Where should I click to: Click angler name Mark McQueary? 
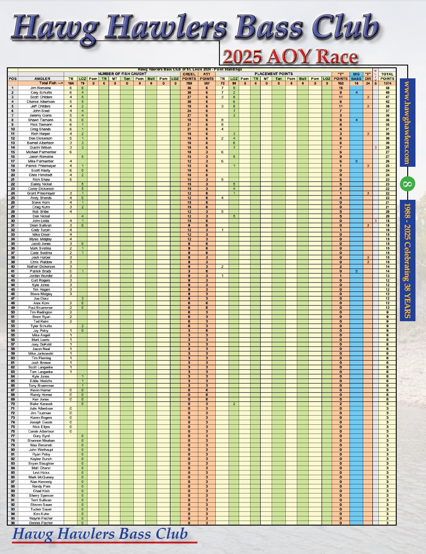click(x=41, y=477)
